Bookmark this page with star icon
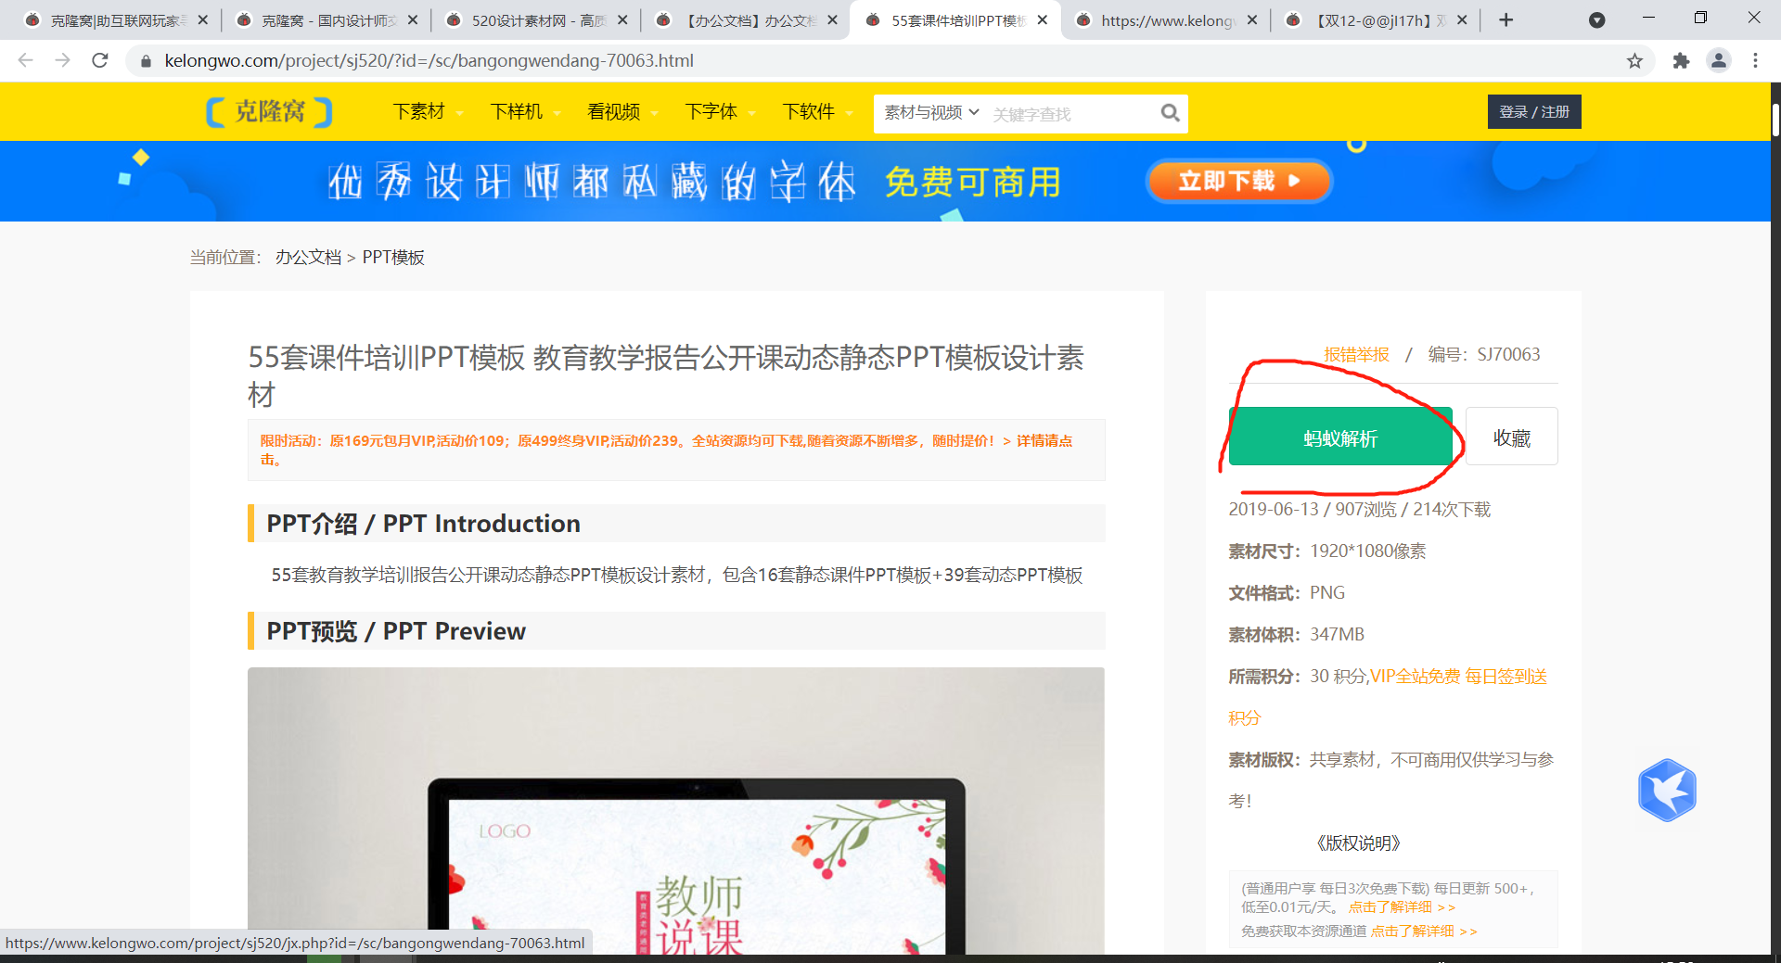Screen dimensions: 1781x963 1634,60
